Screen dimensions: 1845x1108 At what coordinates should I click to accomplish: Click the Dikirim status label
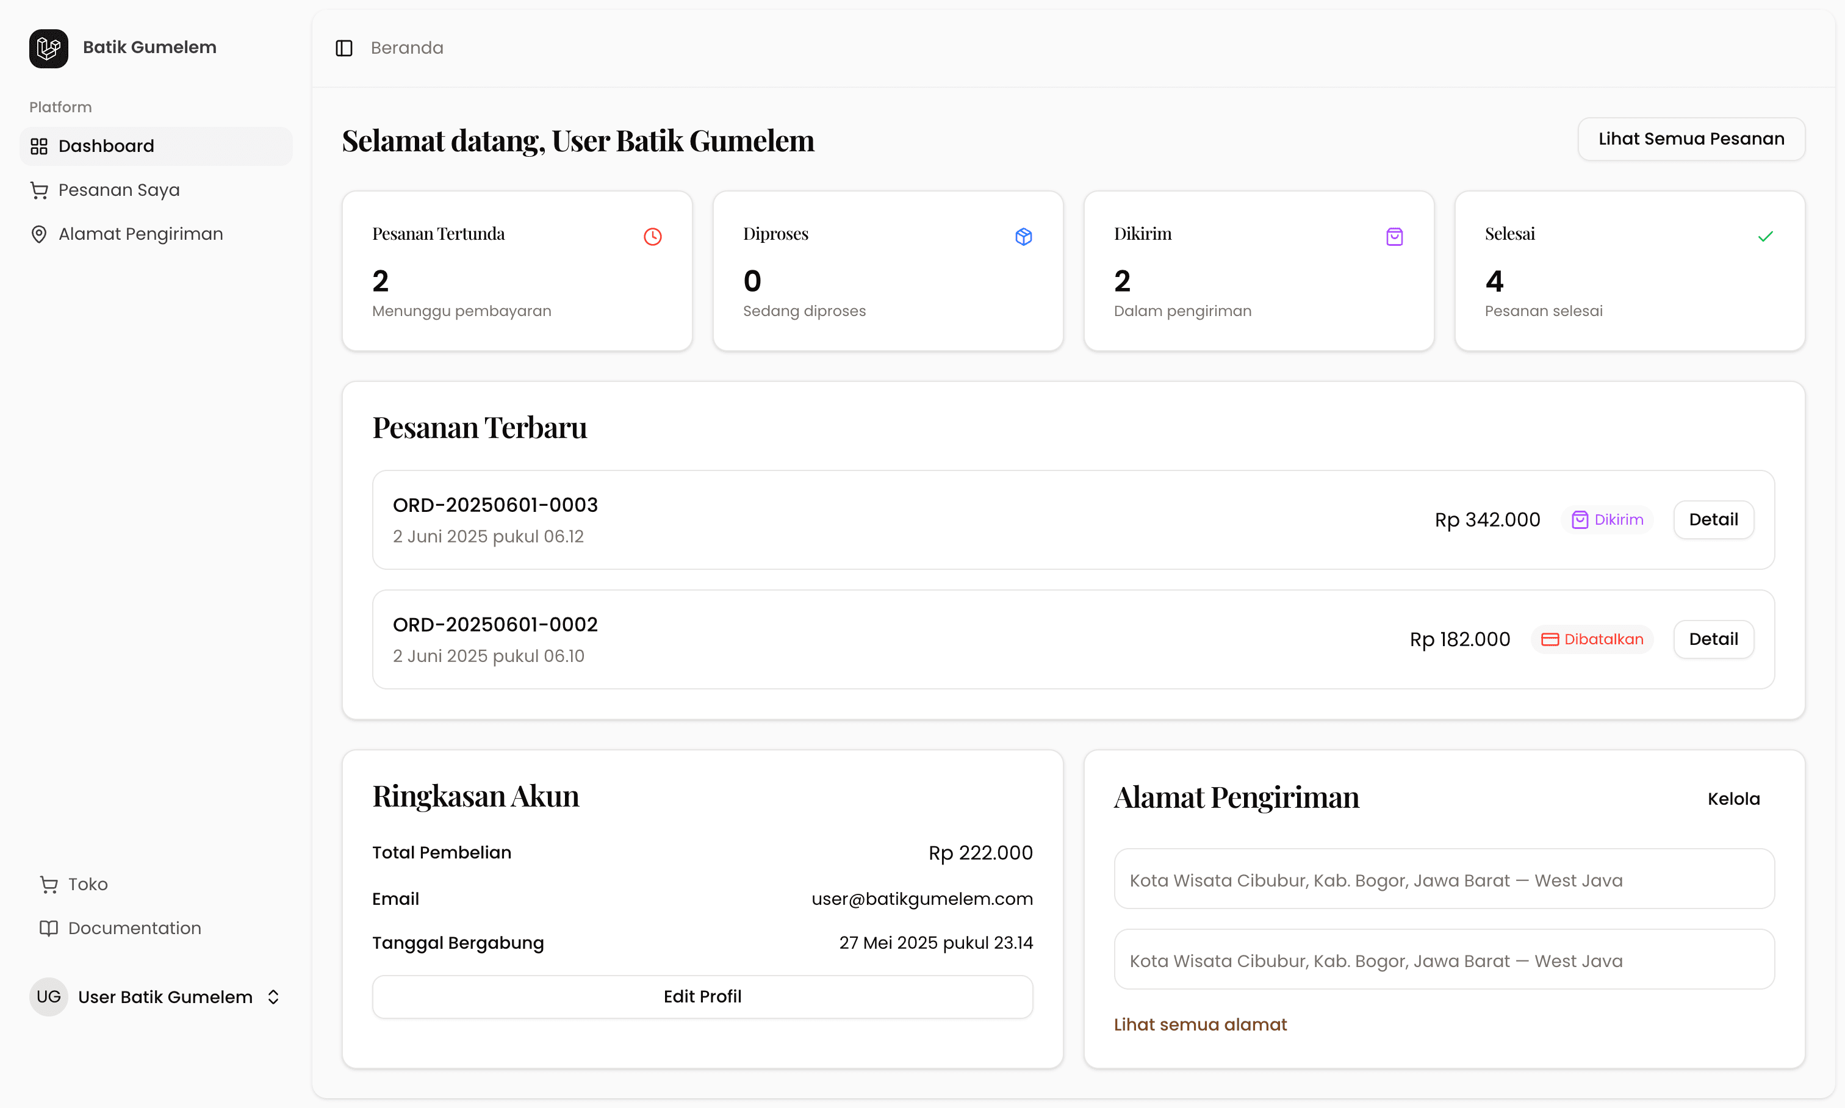pos(1619,520)
